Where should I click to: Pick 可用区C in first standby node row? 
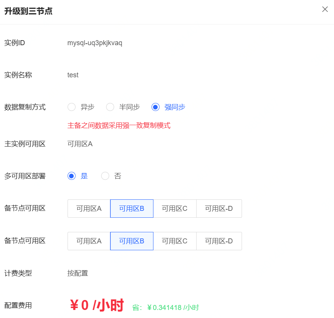[x=174, y=209]
